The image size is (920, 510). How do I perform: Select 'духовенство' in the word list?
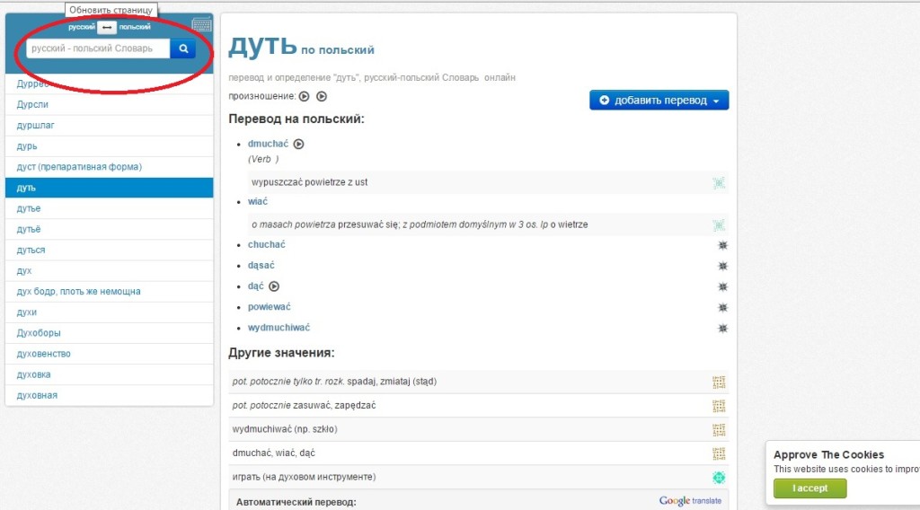pyautogui.click(x=44, y=354)
